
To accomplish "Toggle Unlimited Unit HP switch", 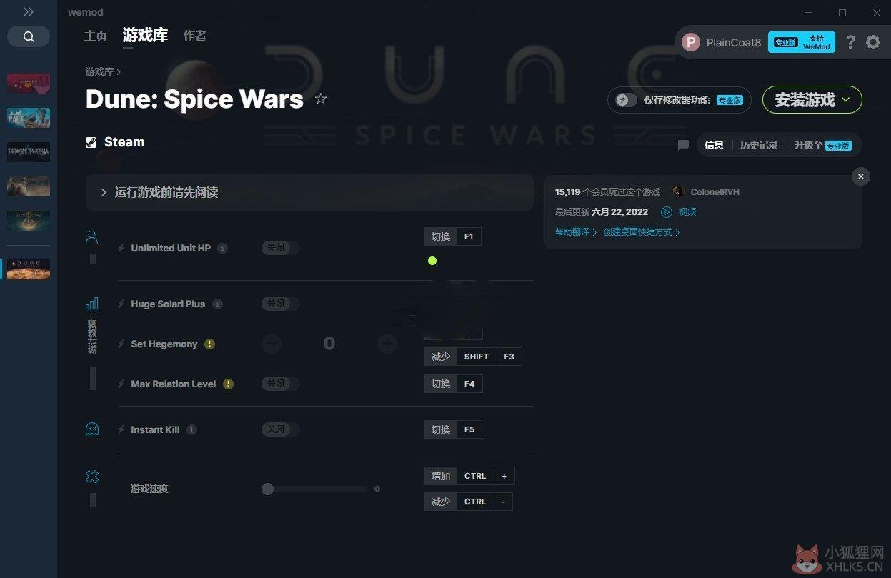I will (281, 248).
